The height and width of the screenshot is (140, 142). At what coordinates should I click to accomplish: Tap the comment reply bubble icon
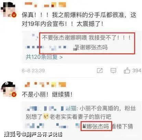point(113,71)
